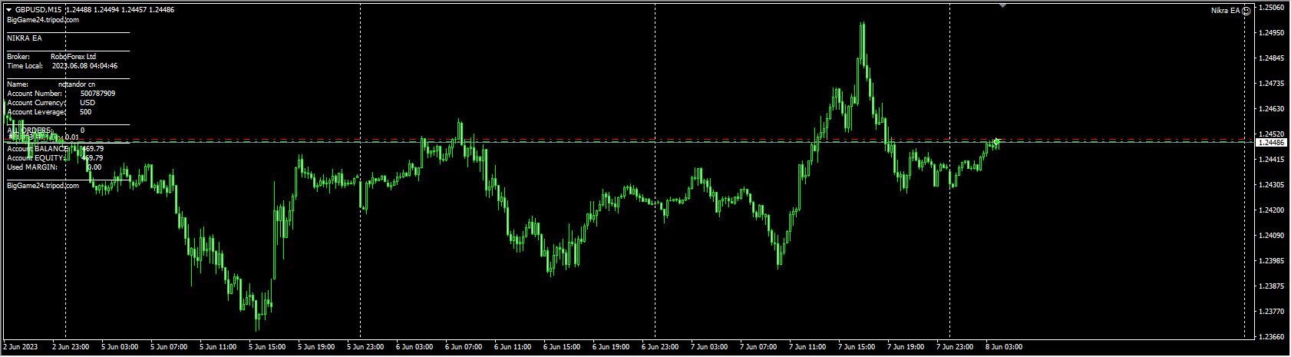Click the Account EQUITY value 469.79
The width and height of the screenshot is (1291, 357).
click(x=92, y=158)
